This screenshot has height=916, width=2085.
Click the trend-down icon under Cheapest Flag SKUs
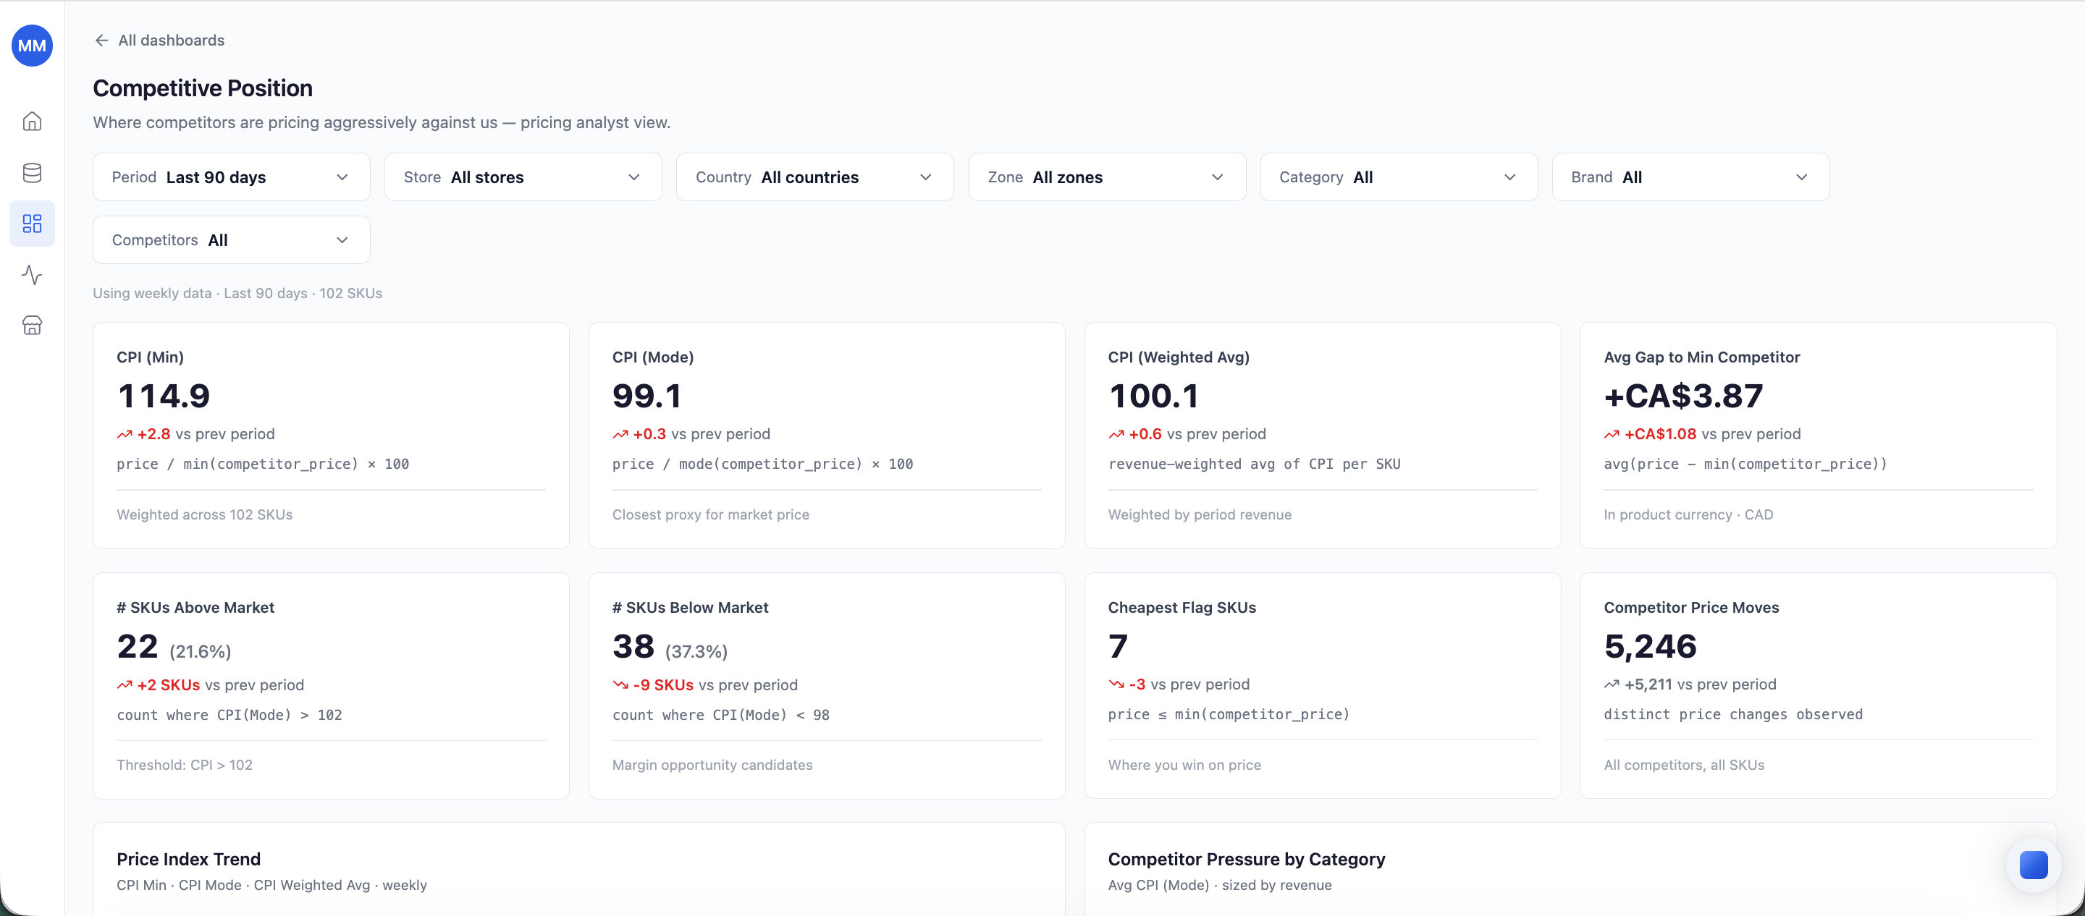click(x=1116, y=684)
